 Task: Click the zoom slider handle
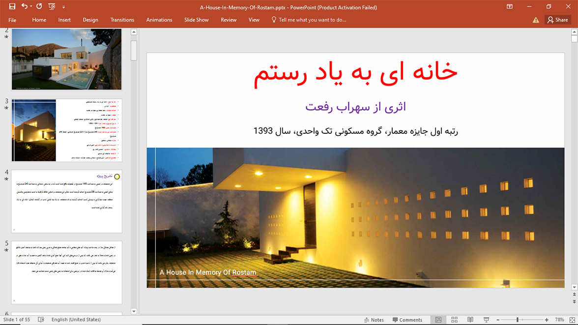518,320
